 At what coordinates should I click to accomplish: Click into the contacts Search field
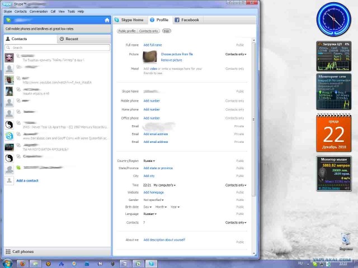click(x=57, y=47)
